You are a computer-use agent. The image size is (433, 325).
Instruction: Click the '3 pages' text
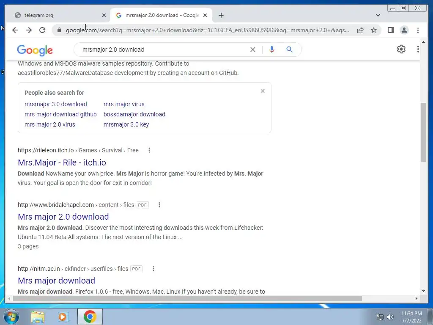click(x=28, y=246)
